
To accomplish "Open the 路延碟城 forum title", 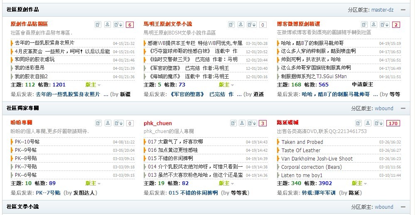I will coord(288,123).
